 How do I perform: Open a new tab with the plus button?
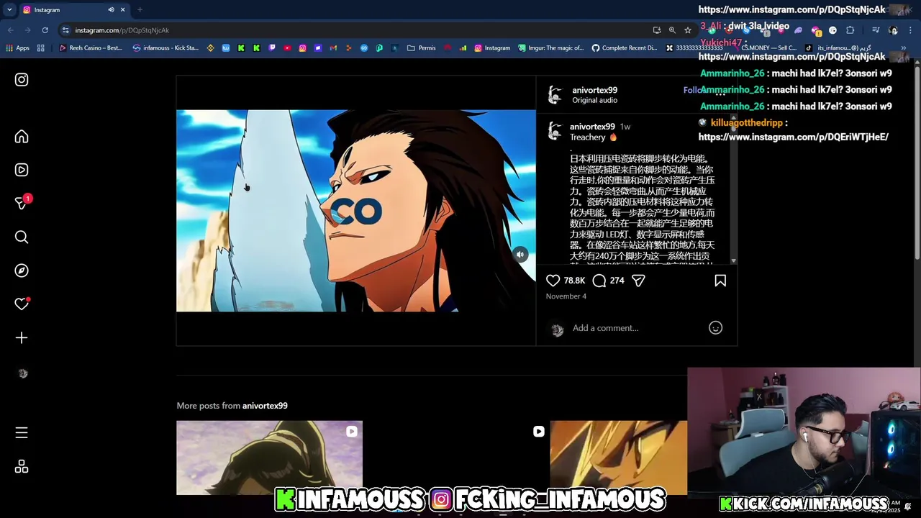coord(140,10)
